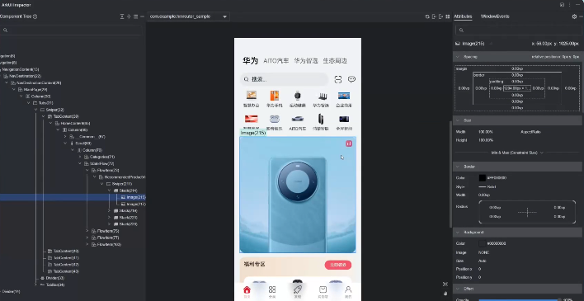Expand the Min & Max (Constraint Size) section
The image size is (584, 301).
click(517, 153)
